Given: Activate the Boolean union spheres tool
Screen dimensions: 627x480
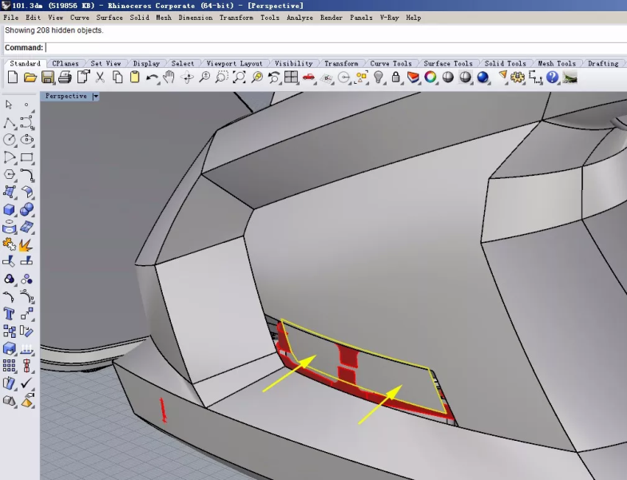Looking at the screenshot, I should click(x=26, y=210).
